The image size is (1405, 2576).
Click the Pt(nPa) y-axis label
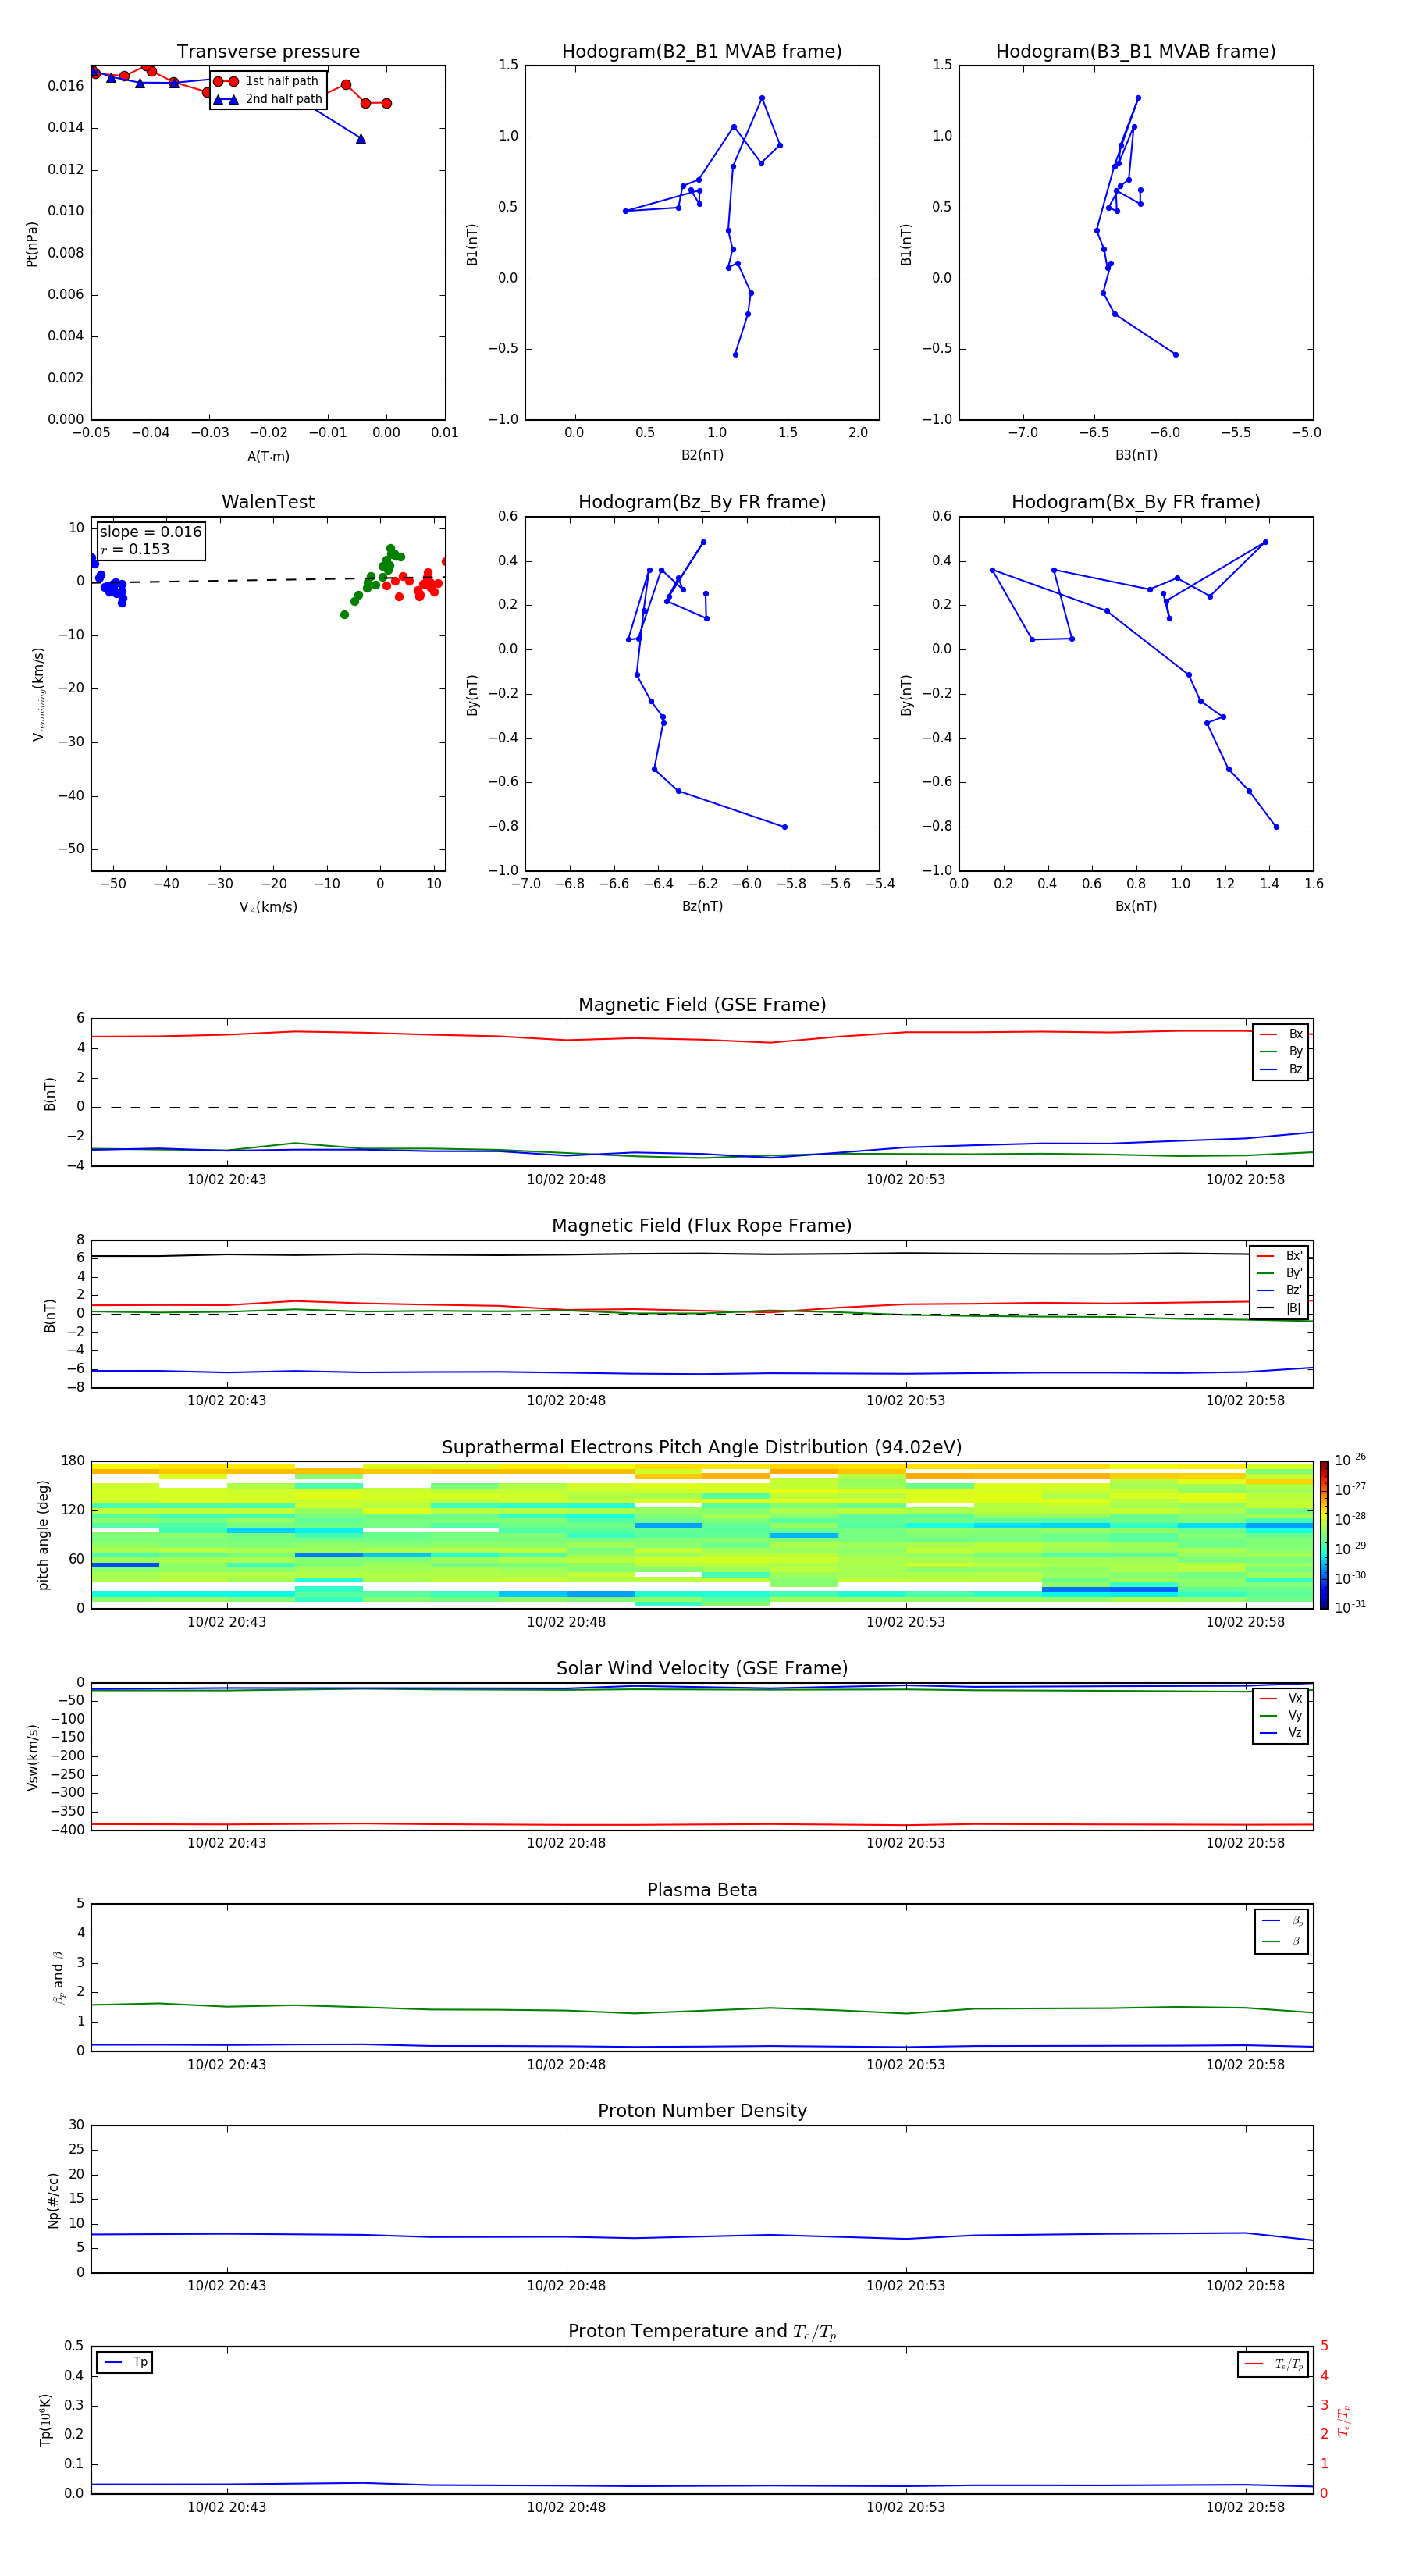(x=32, y=244)
